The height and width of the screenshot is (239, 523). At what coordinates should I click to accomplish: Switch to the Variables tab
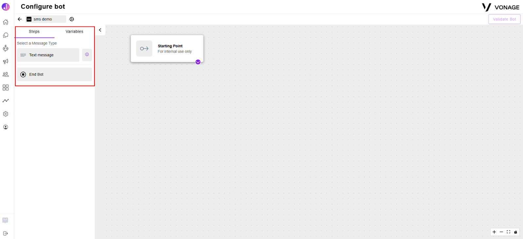75,32
